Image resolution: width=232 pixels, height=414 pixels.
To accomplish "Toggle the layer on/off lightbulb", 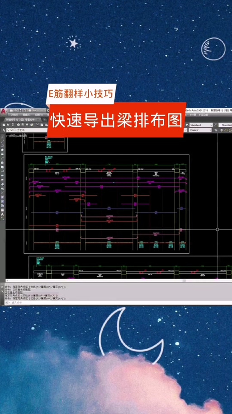I will click(x=8, y=130).
